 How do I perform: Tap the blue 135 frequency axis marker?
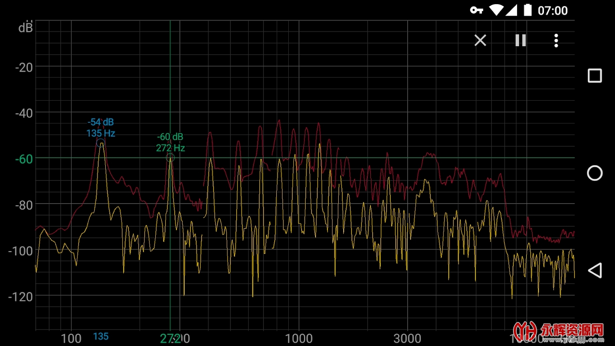click(x=100, y=337)
